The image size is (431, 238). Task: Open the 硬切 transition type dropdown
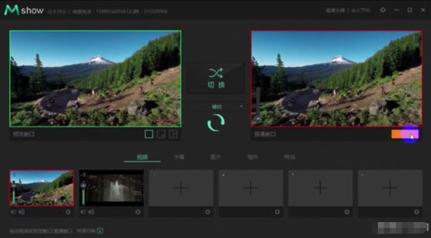(x=216, y=106)
